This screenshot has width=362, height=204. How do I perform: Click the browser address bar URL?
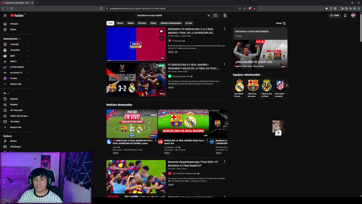click(137, 8)
